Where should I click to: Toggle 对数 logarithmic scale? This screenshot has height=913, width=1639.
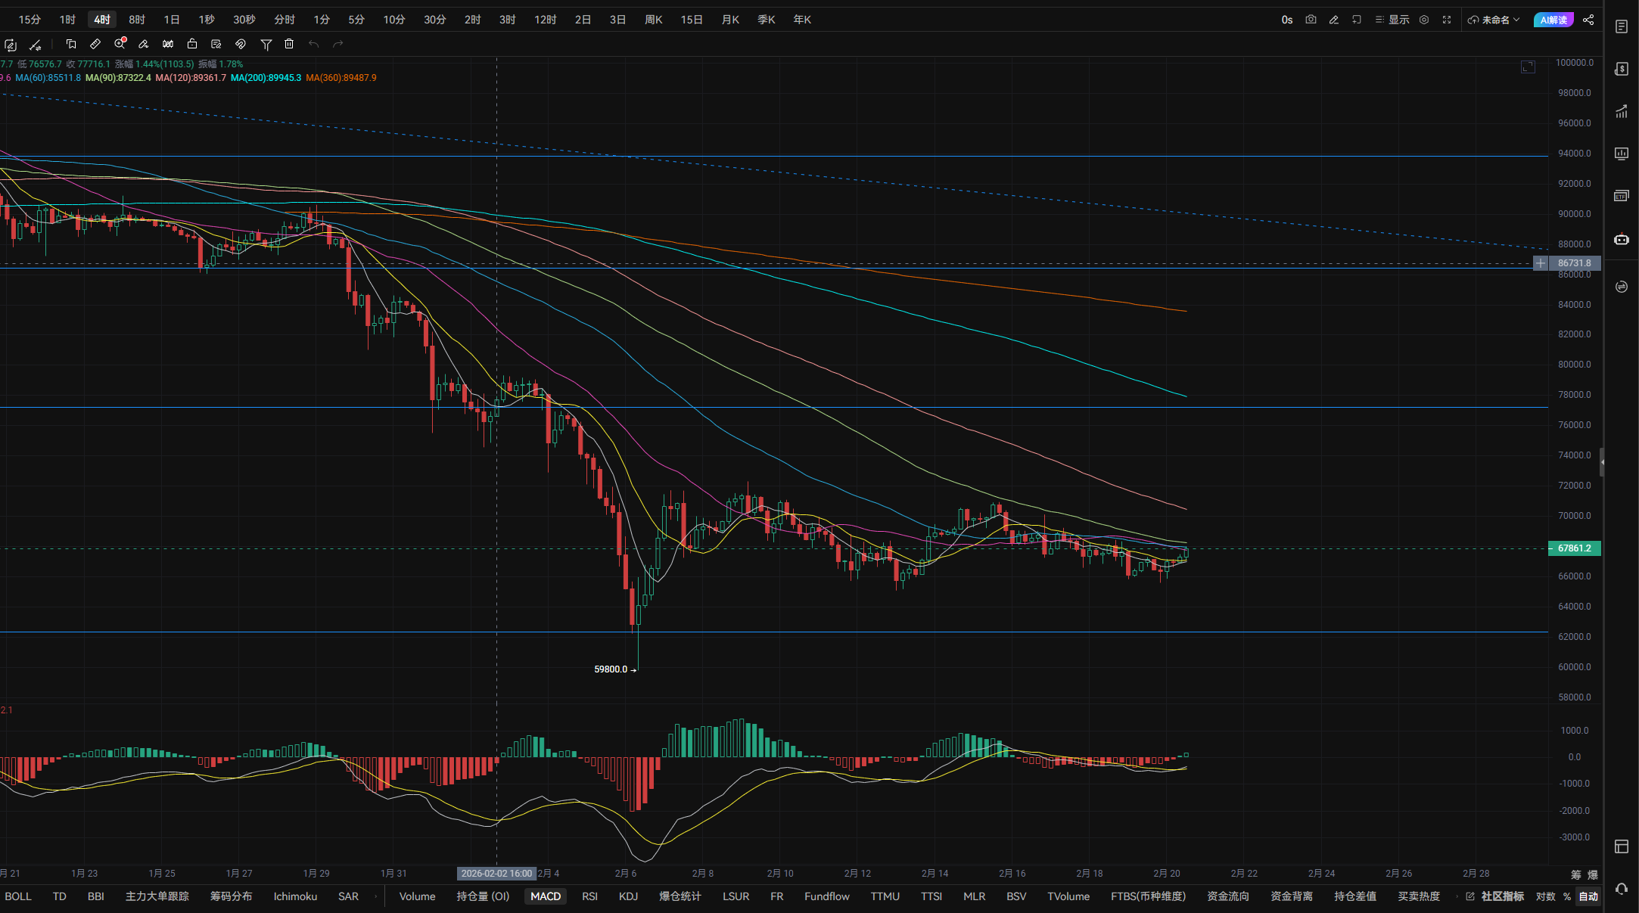click(x=1545, y=896)
